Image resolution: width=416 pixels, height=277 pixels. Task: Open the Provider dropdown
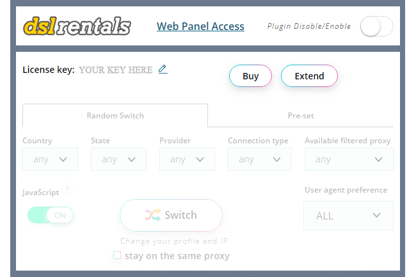point(187,159)
